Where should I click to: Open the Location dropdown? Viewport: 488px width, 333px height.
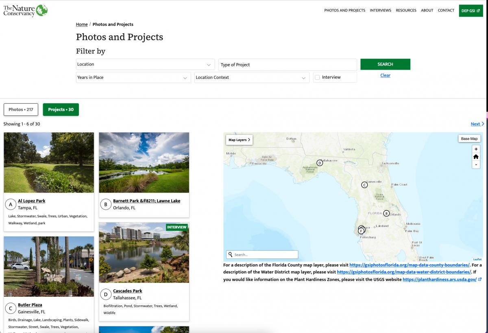click(x=145, y=64)
